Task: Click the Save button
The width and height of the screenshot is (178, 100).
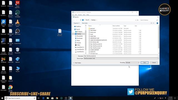Action: [x=145, y=62]
